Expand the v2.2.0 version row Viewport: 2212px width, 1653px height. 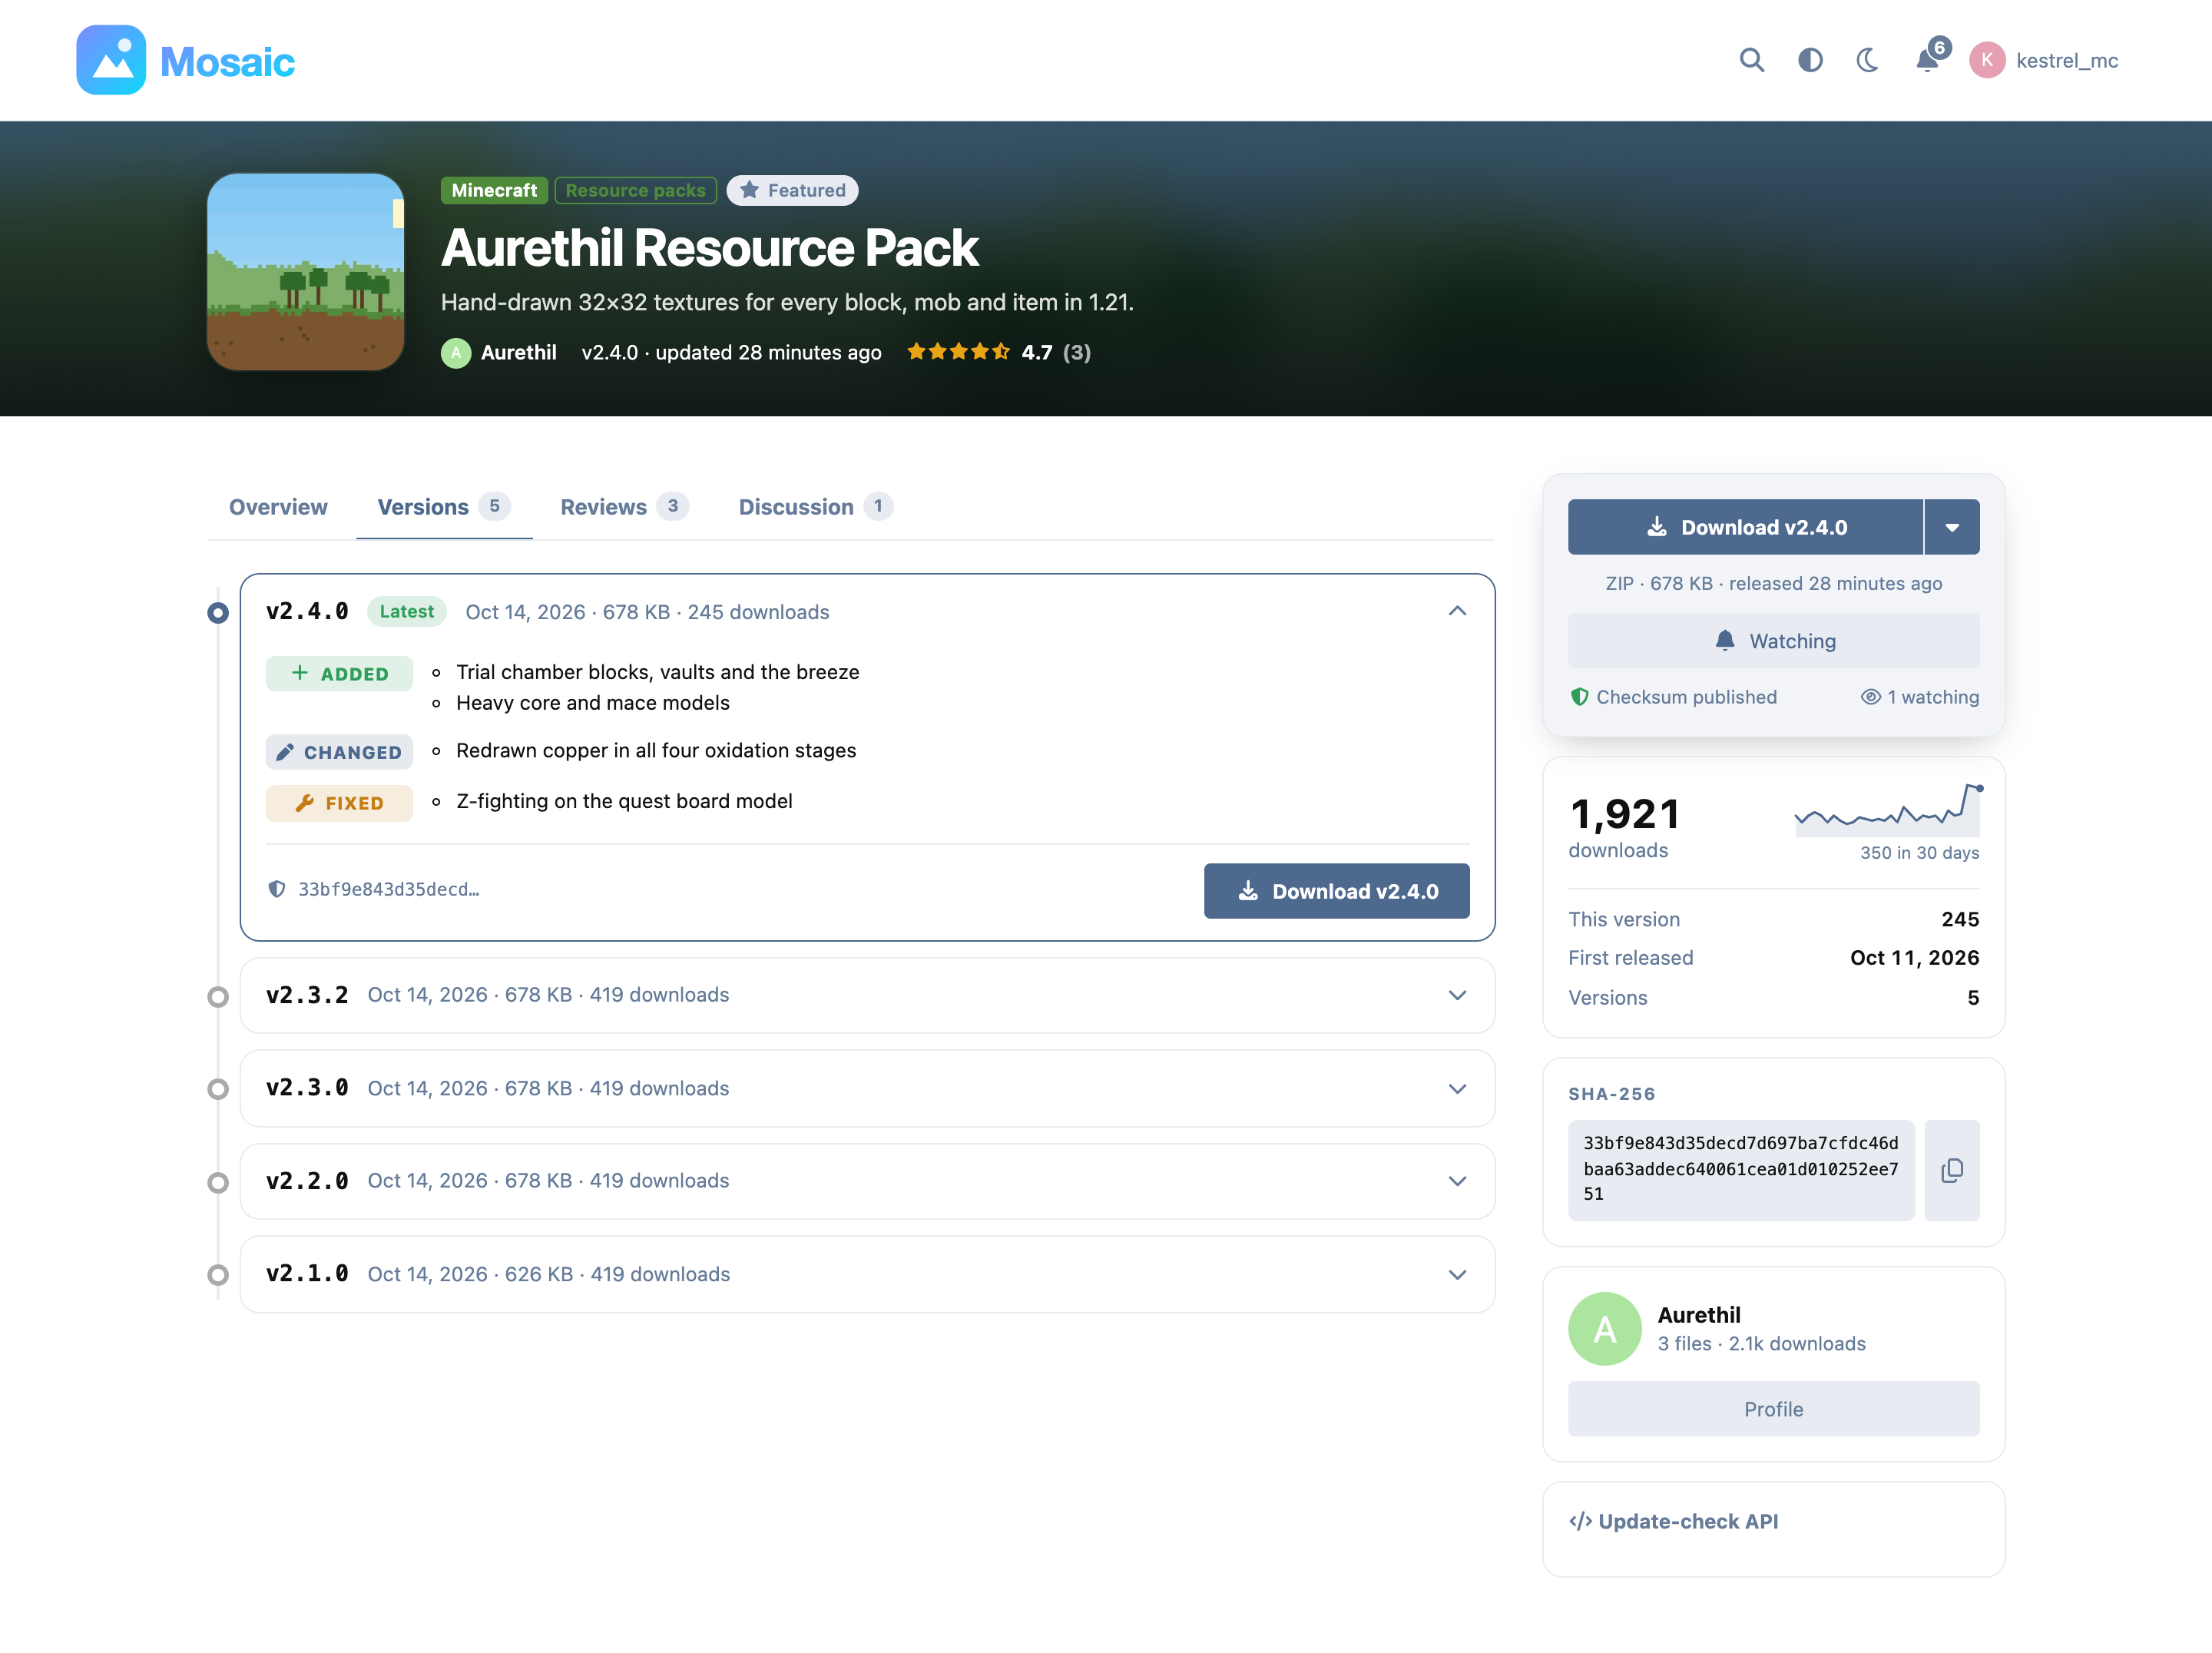867,1181
